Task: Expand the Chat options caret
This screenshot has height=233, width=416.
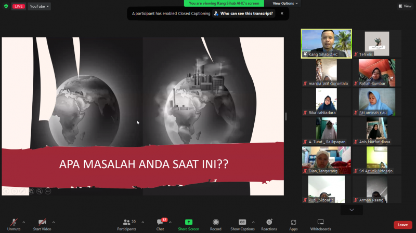Action: click(170, 222)
